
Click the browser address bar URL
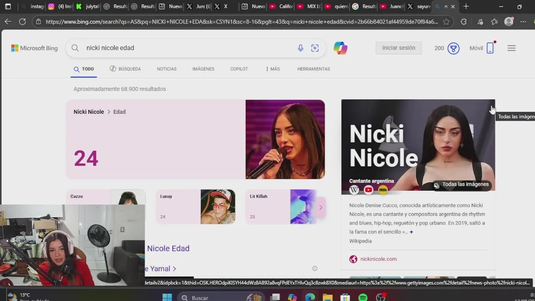click(242, 22)
